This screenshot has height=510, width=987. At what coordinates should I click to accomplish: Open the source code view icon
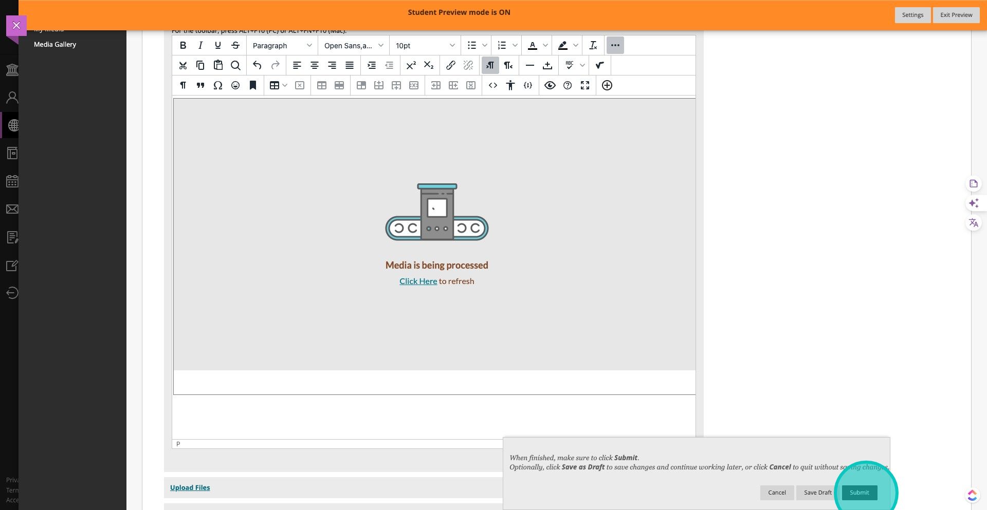point(493,85)
